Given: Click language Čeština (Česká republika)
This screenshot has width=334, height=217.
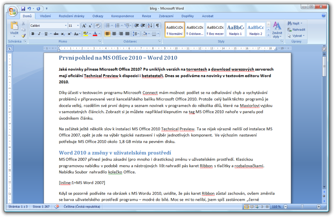Looking at the screenshot, I should point(82,207).
